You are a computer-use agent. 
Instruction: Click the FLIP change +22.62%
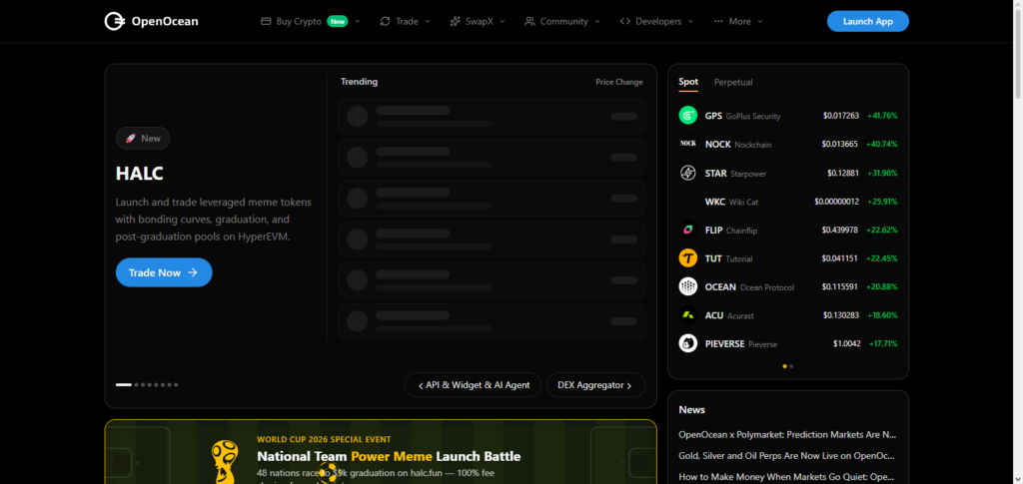(x=881, y=230)
